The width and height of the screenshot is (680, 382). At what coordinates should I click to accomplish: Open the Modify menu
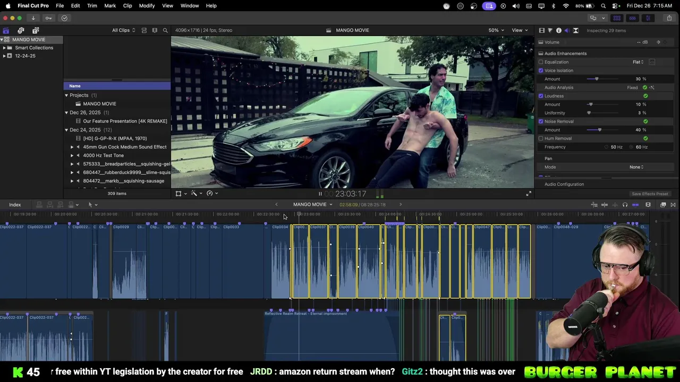(147, 6)
